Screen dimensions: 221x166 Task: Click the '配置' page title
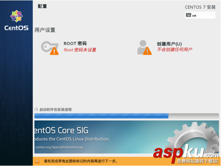tap(42, 6)
